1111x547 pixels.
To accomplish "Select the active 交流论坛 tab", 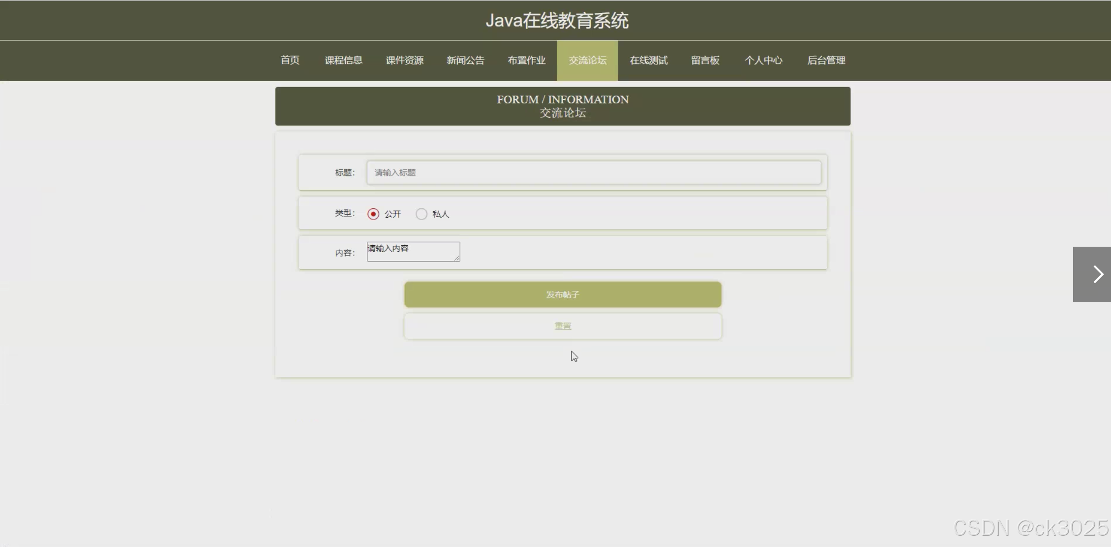I will click(587, 60).
